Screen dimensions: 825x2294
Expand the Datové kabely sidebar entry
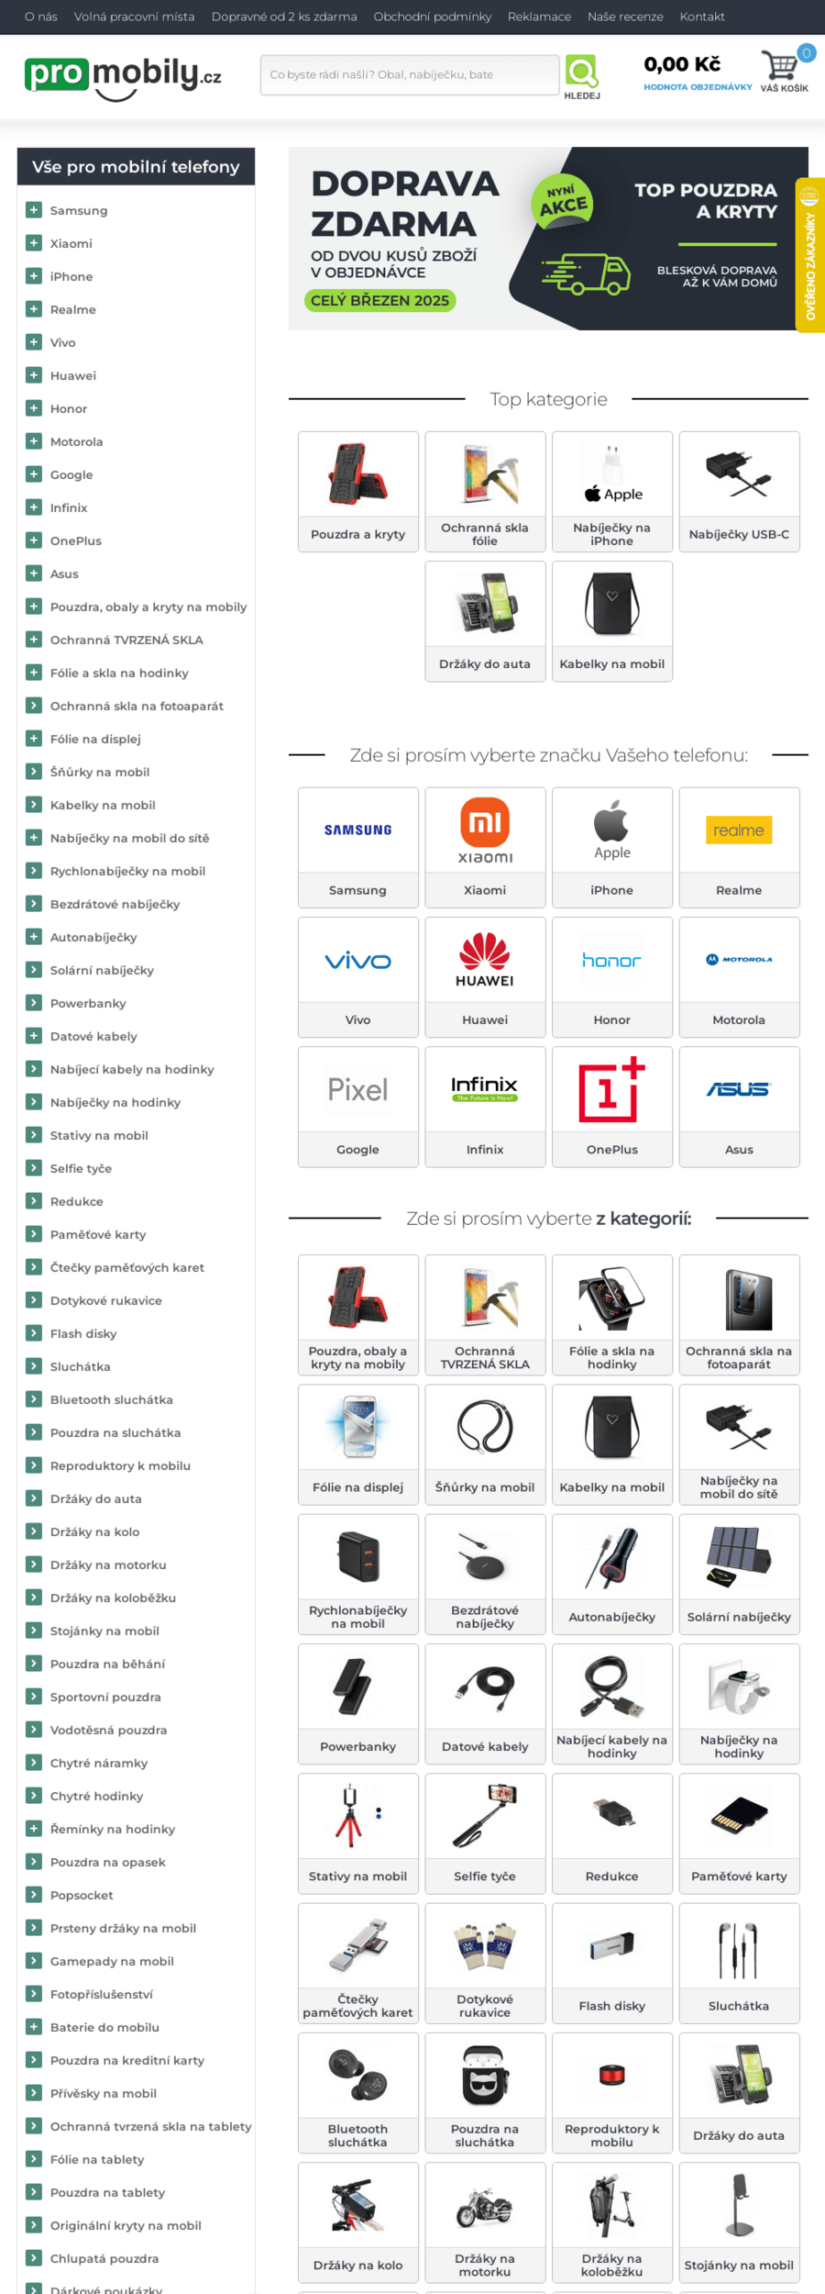34,1036
